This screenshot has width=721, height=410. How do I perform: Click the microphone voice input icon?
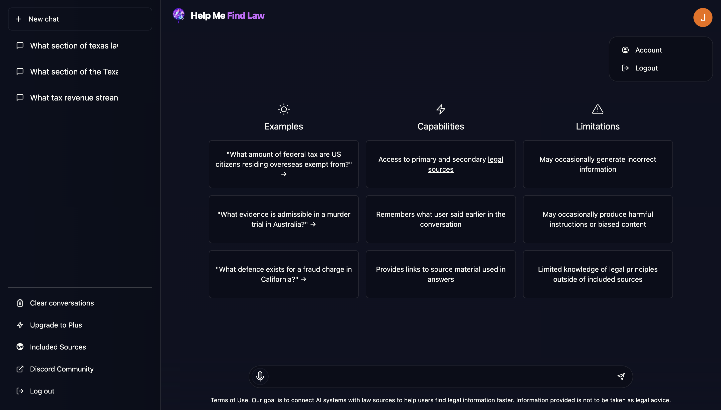[x=260, y=376]
